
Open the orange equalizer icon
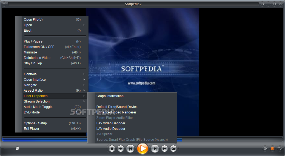point(272,149)
